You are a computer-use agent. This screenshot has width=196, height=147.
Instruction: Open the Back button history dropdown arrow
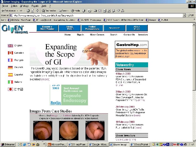[x=17, y=11]
